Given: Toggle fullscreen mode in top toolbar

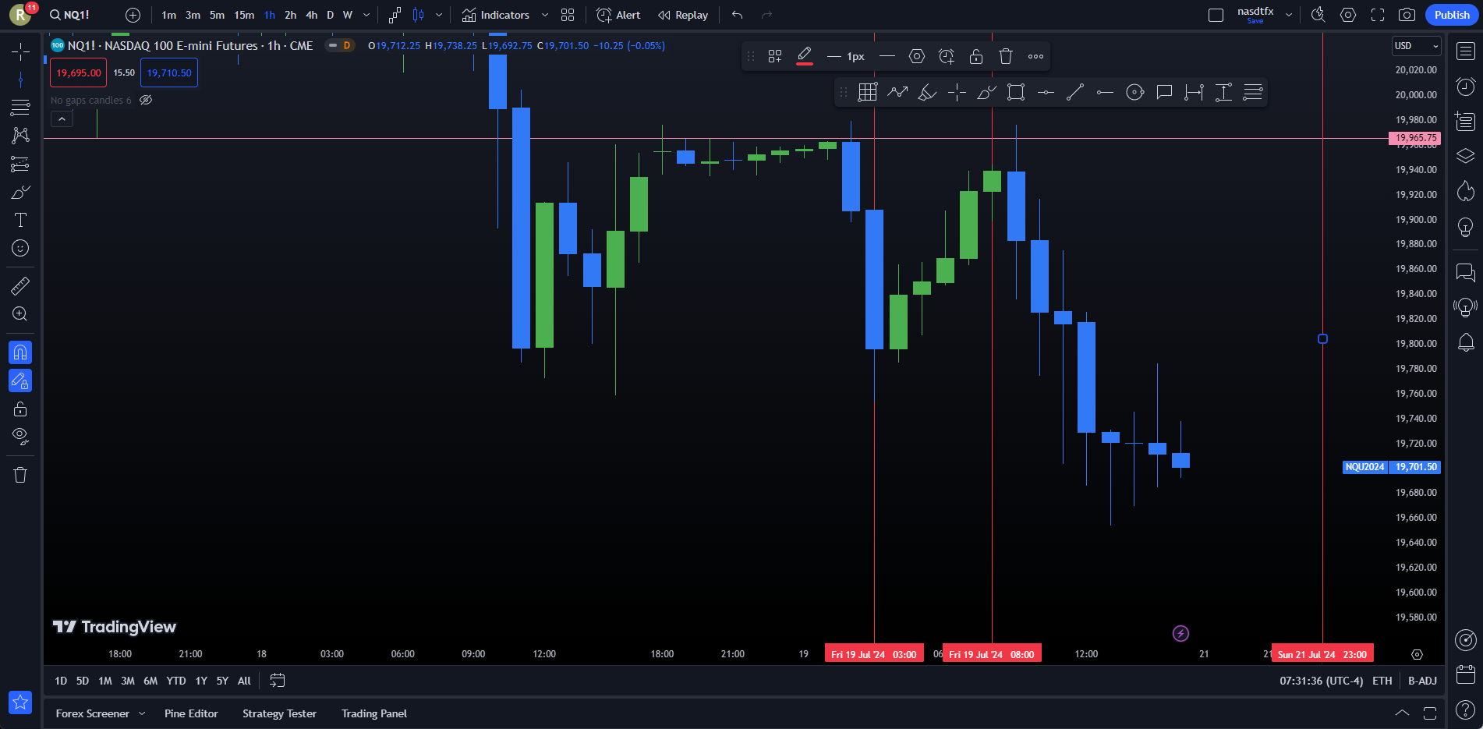Looking at the screenshot, I should click(x=1378, y=15).
